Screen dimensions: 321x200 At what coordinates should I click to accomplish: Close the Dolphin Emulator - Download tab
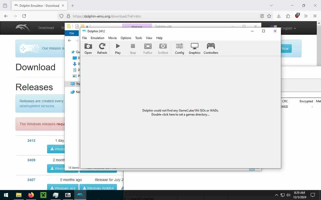63,5
